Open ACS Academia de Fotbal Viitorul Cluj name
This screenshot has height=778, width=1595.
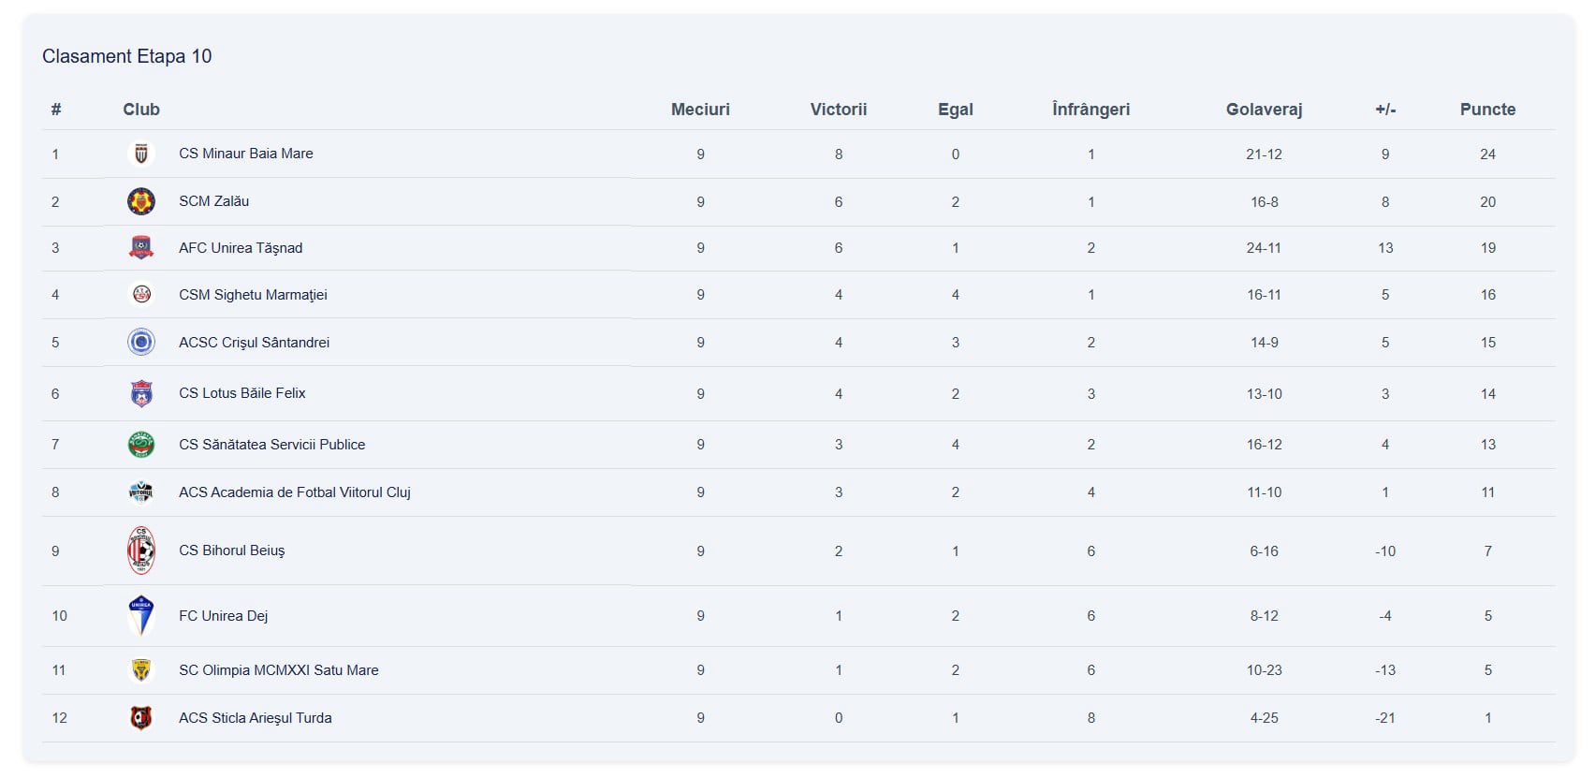click(x=295, y=492)
